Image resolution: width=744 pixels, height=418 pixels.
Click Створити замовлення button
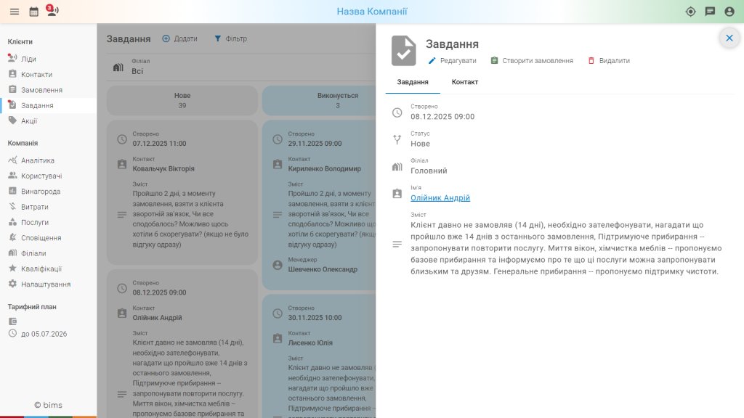(532, 61)
